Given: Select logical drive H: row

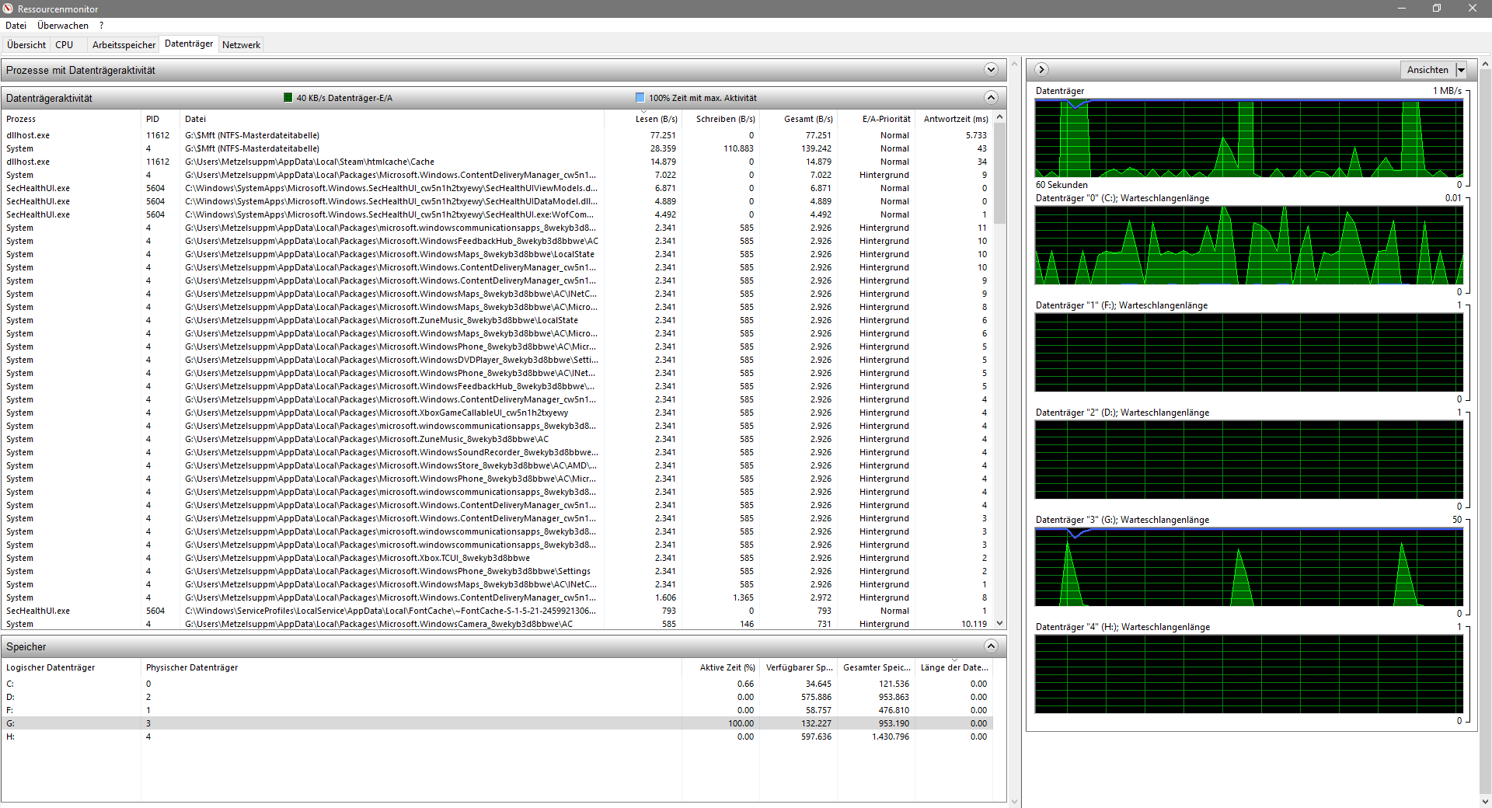Looking at the screenshot, I should pos(497,737).
